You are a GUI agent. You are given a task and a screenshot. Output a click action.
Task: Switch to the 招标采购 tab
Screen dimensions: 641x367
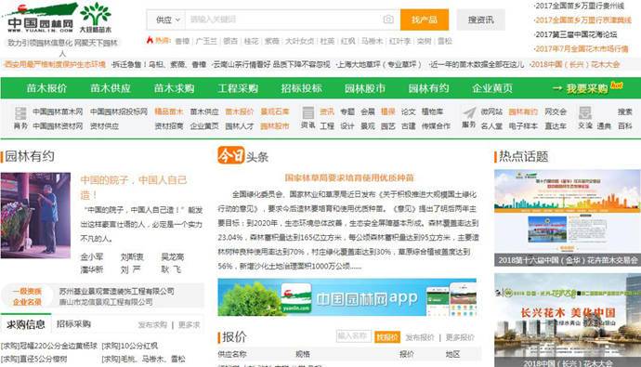(73, 324)
